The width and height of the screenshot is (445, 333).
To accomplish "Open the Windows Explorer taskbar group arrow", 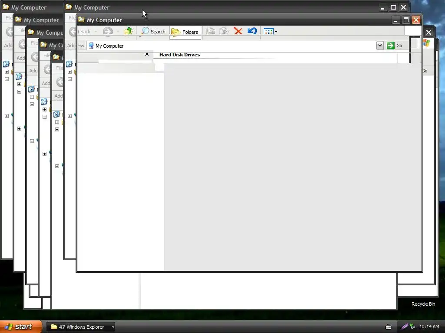I will [113, 327].
